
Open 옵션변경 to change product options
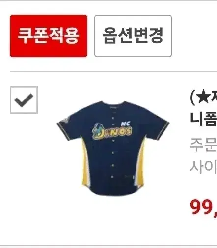133,36
